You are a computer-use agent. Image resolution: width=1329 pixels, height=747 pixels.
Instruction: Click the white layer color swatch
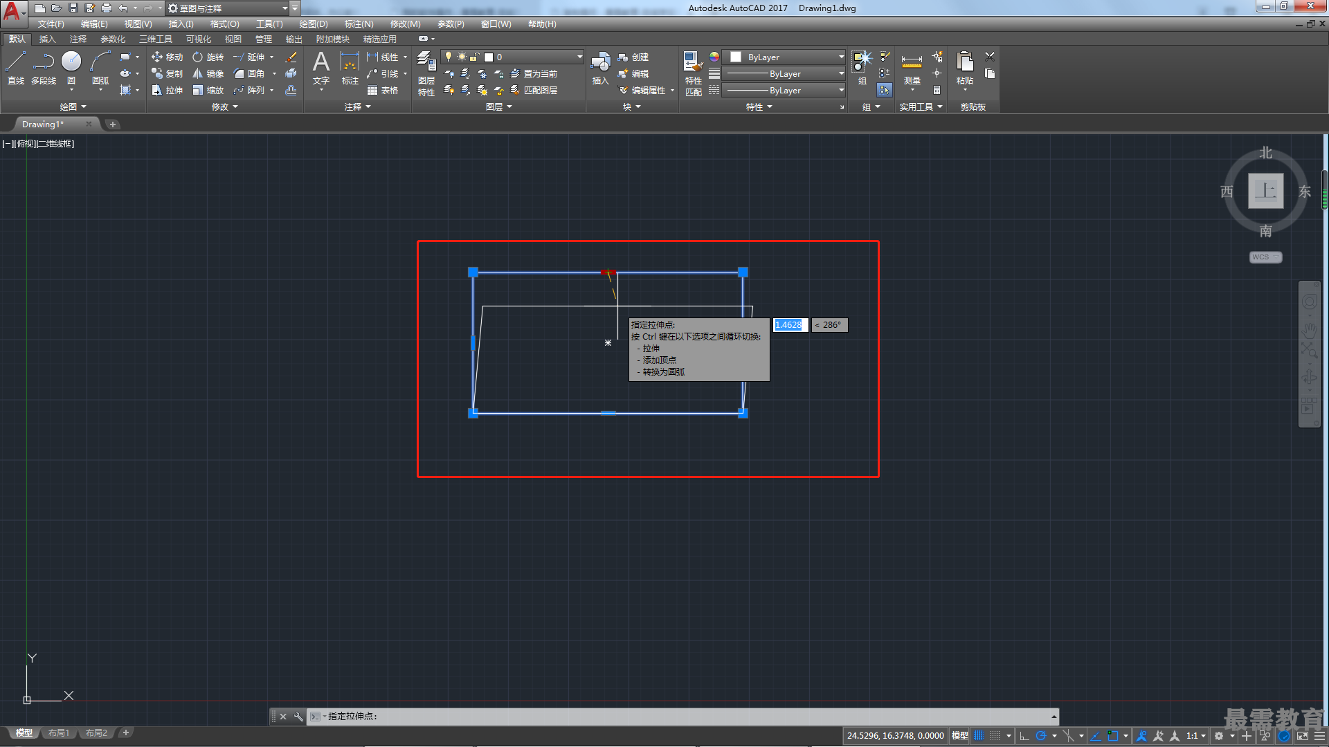click(x=488, y=57)
